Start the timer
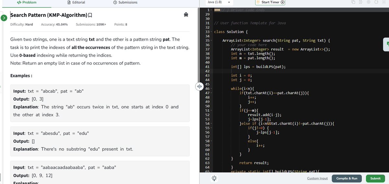 tap(270, 3)
